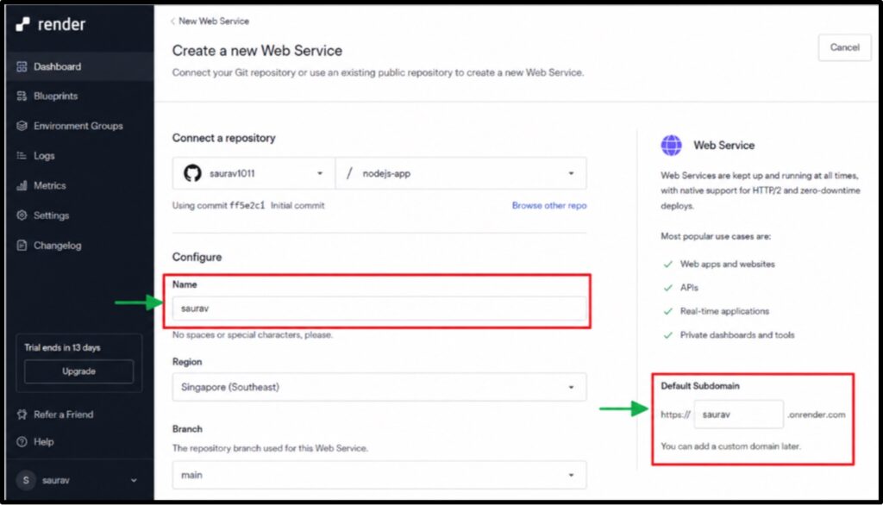Click the Configure heading
Viewport: 883px width, 505px height.
point(197,258)
